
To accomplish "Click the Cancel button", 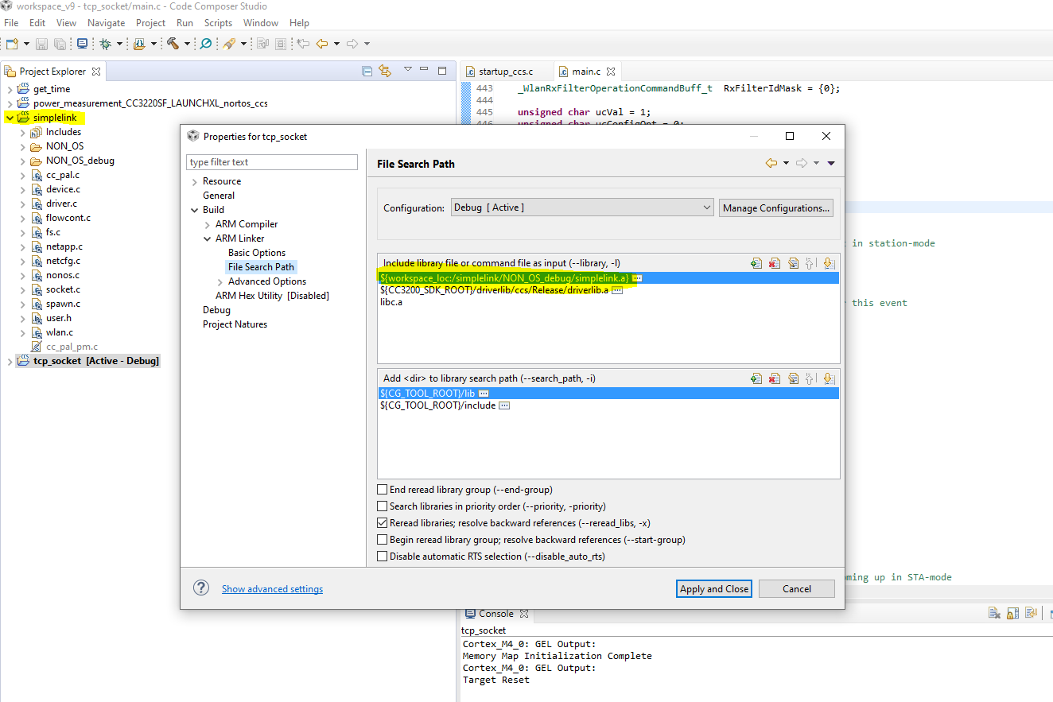I will click(797, 588).
